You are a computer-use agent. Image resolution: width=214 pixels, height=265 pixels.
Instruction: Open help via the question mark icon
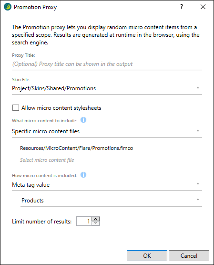click(182, 7)
